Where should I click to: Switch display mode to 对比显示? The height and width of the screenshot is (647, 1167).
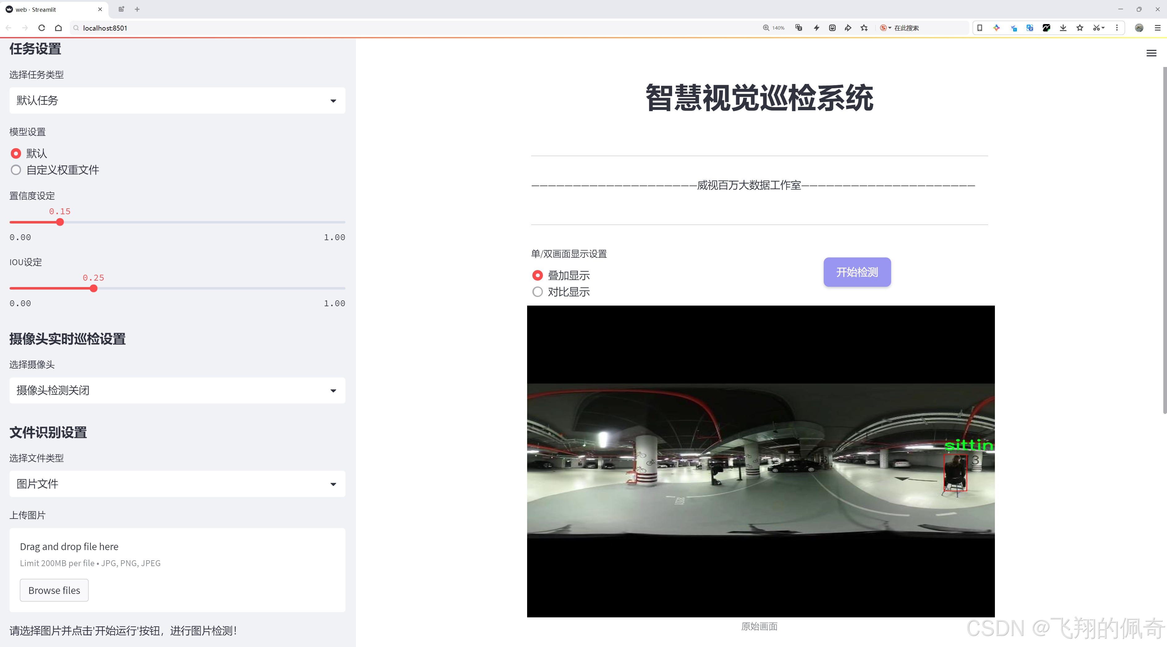537,292
